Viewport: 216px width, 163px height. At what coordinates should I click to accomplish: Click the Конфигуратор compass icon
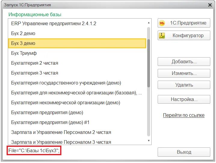coord(162,36)
